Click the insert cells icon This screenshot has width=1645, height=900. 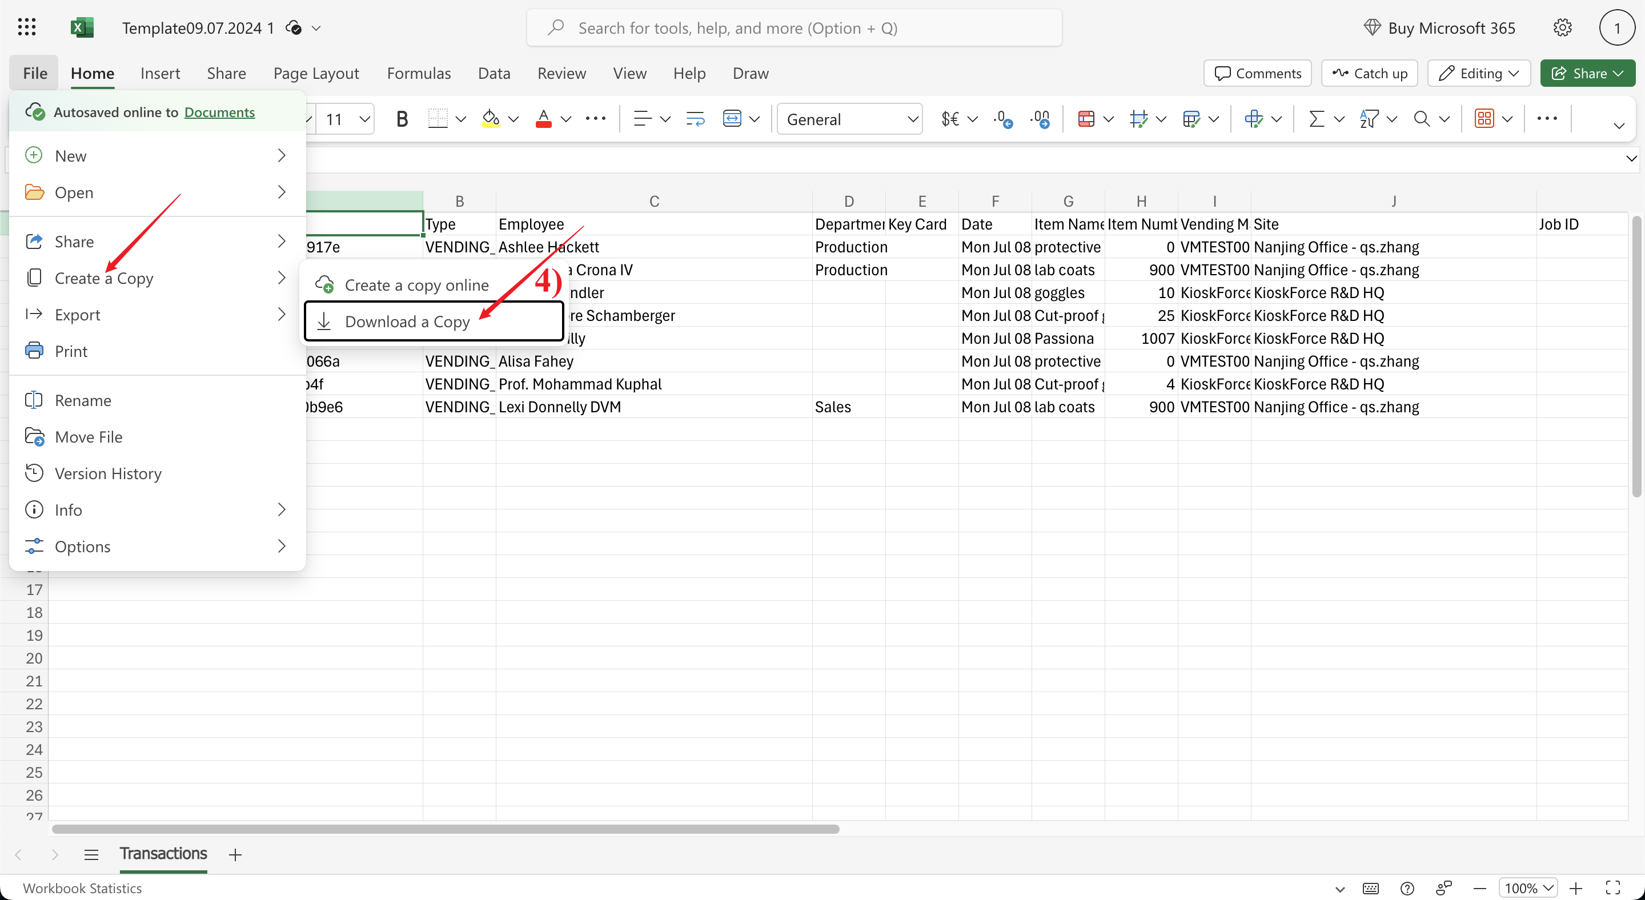coord(1254,119)
